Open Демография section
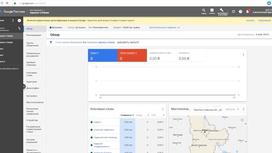Viewport: 272px width, 153px height. pos(33,88)
